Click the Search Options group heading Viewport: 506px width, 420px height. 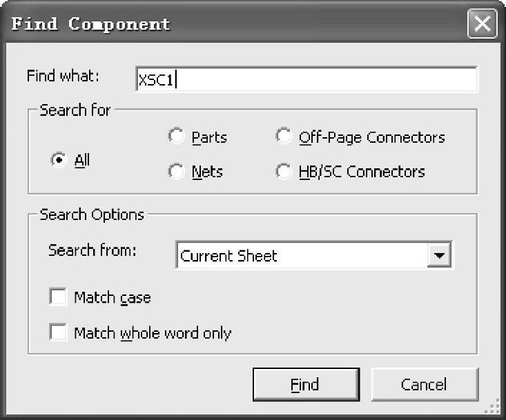[x=92, y=214]
